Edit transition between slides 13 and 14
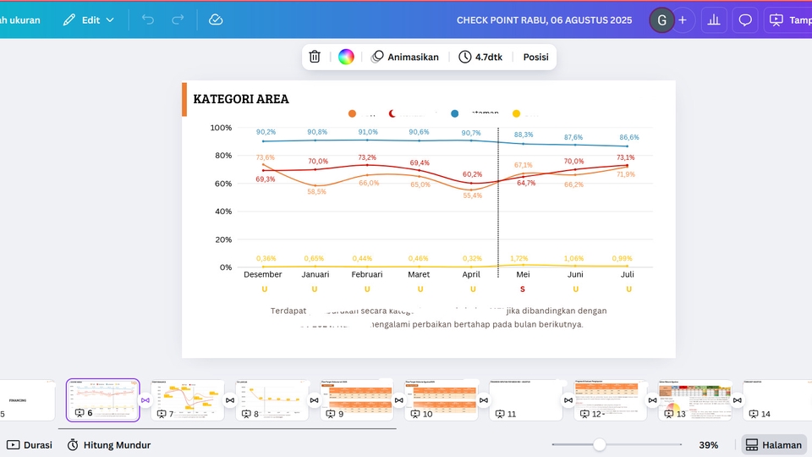Screen dimensions: 812x457 737,400
